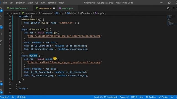Open the cars.php URL on line 40
Image resolution: width=177 pixels, height=99 pixels.
coord(64,36)
